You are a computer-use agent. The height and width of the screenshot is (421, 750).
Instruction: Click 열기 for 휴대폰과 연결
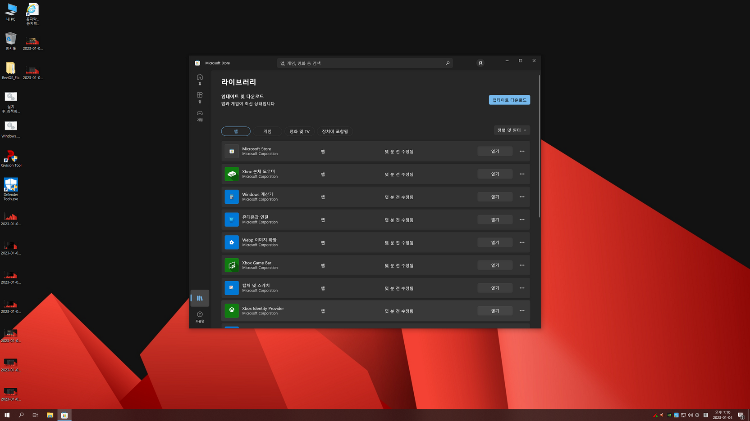click(495, 219)
